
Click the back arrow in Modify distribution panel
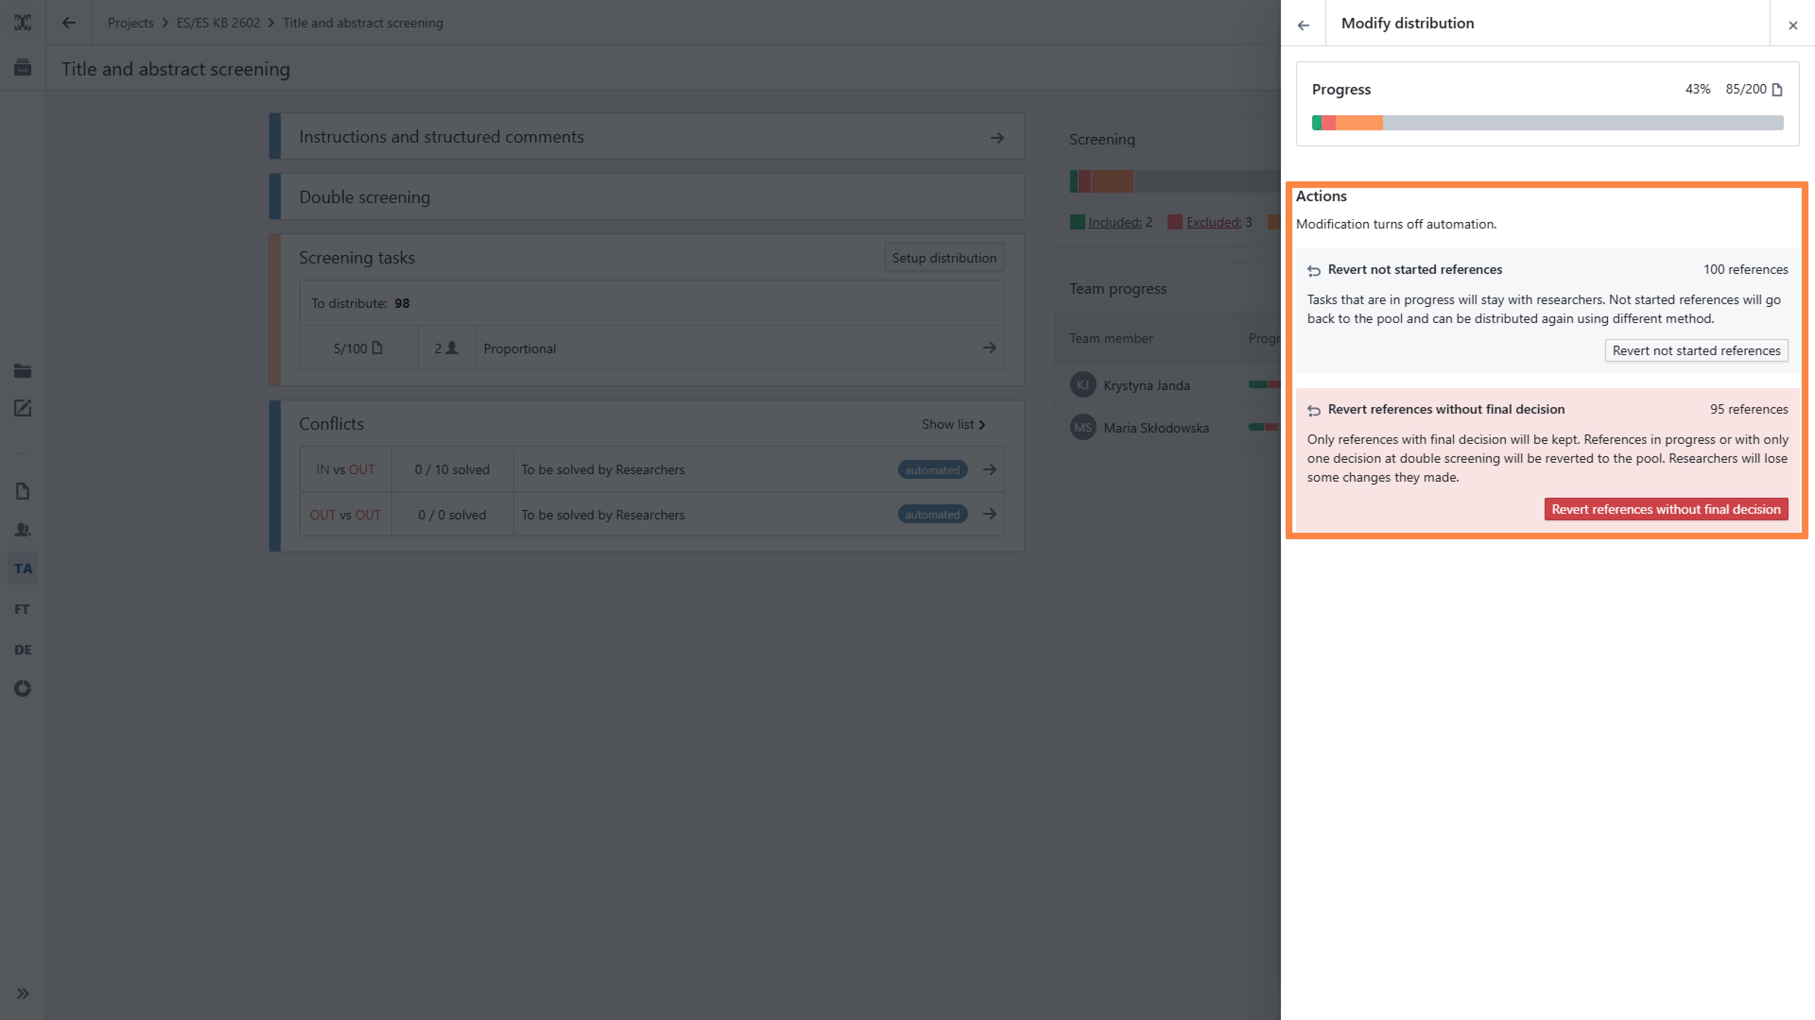(x=1303, y=25)
